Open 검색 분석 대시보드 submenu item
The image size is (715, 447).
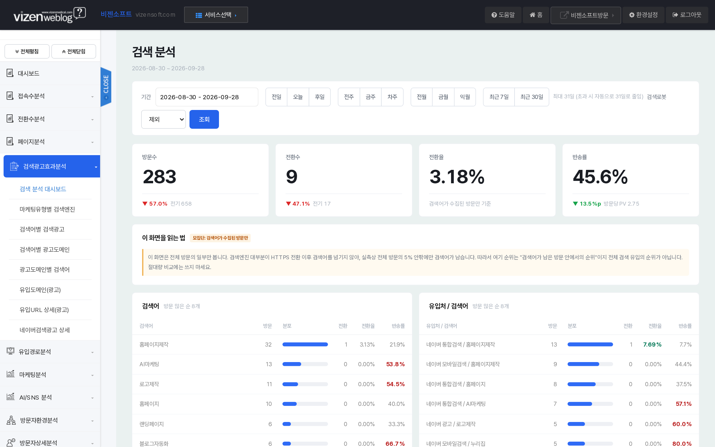pyautogui.click(x=43, y=189)
